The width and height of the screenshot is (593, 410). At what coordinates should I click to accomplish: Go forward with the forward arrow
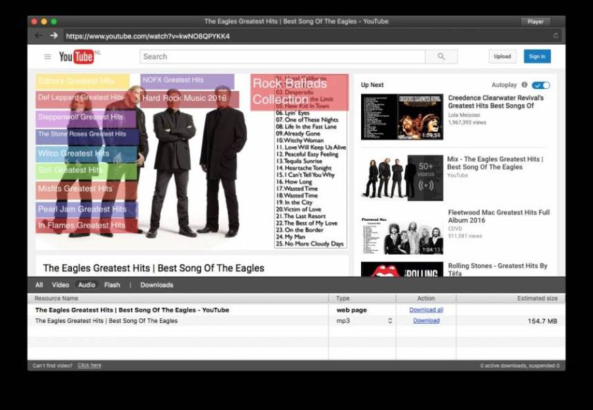click(x=54, y=36)
